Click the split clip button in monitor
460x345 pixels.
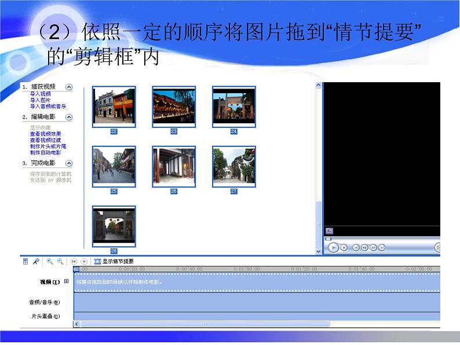[x=437, y=248]
